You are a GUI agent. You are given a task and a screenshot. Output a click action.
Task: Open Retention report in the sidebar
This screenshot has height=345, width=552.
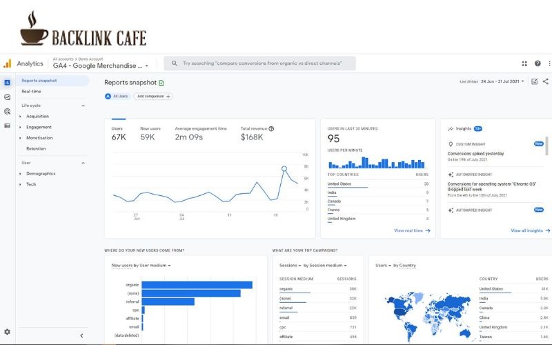coord(36,149)
